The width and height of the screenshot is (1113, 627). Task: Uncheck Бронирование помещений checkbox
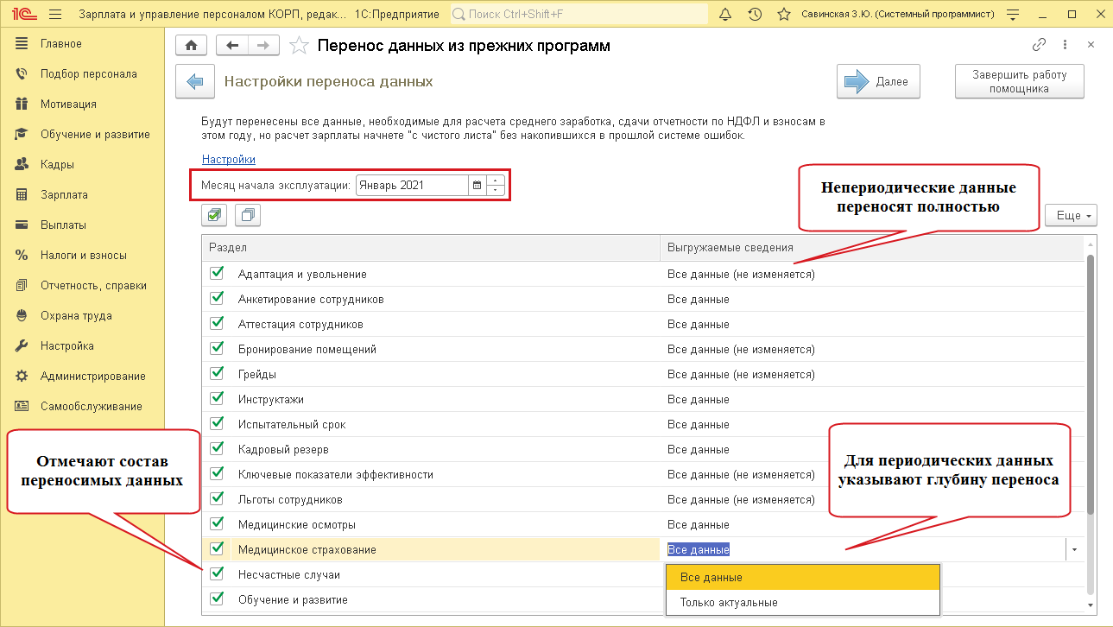pos(218,349)
